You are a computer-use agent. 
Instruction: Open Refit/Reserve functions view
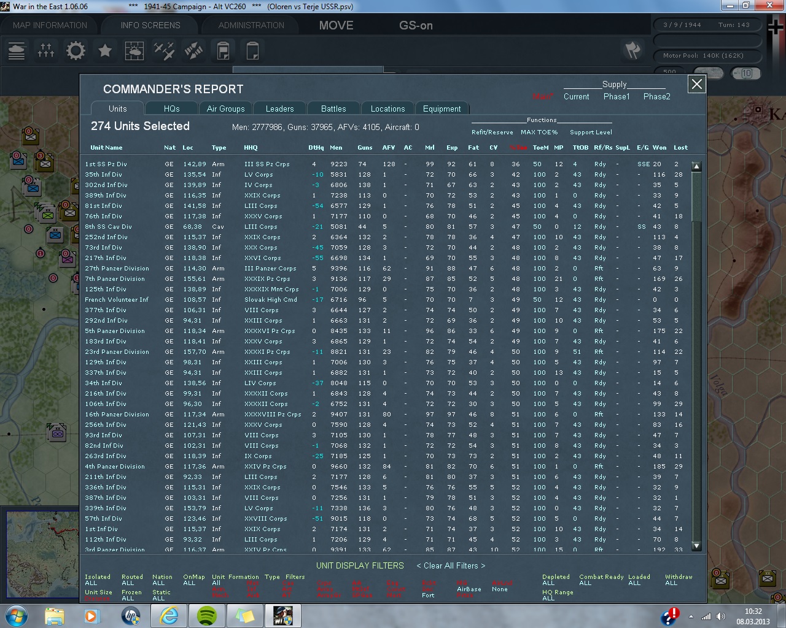tap(492, 132)
